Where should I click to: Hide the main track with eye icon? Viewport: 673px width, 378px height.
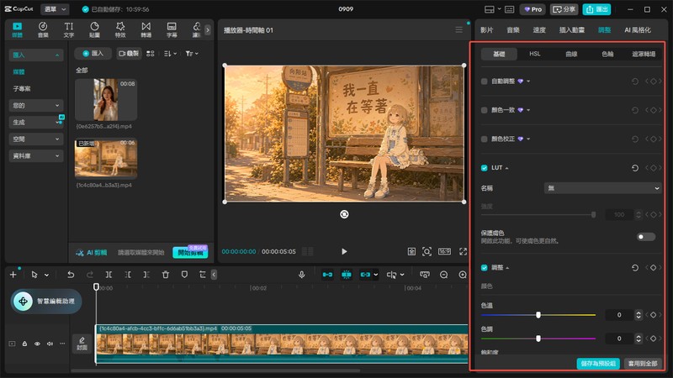pyautogui.click(x=37, y=344)
